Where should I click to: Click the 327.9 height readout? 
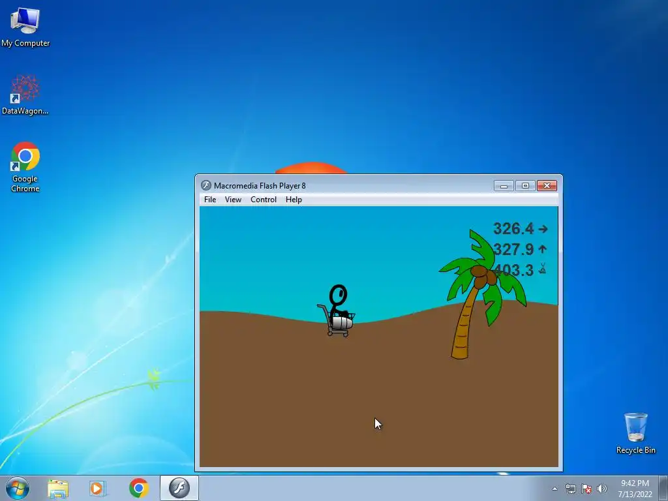[513, 249]
